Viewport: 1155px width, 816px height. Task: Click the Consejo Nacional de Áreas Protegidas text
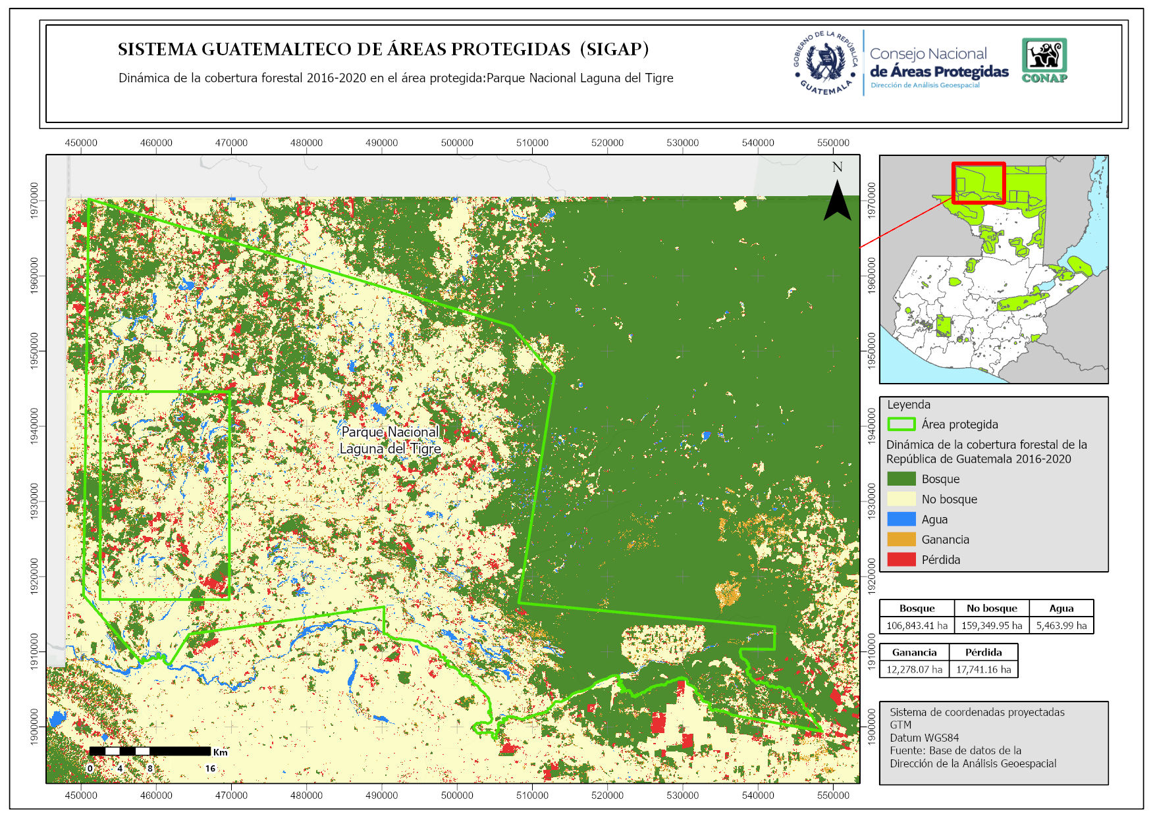(938, 63)
